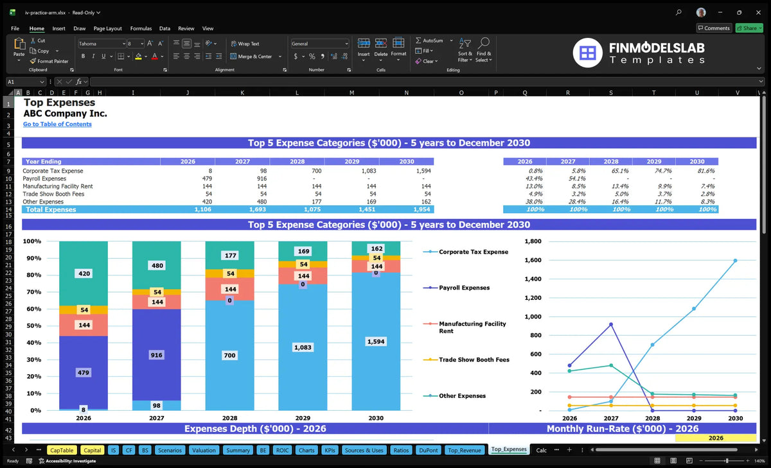Expand the Clear dropdown in Editing
Viewport: 771px width, 468px height.
tap(436, 62)
